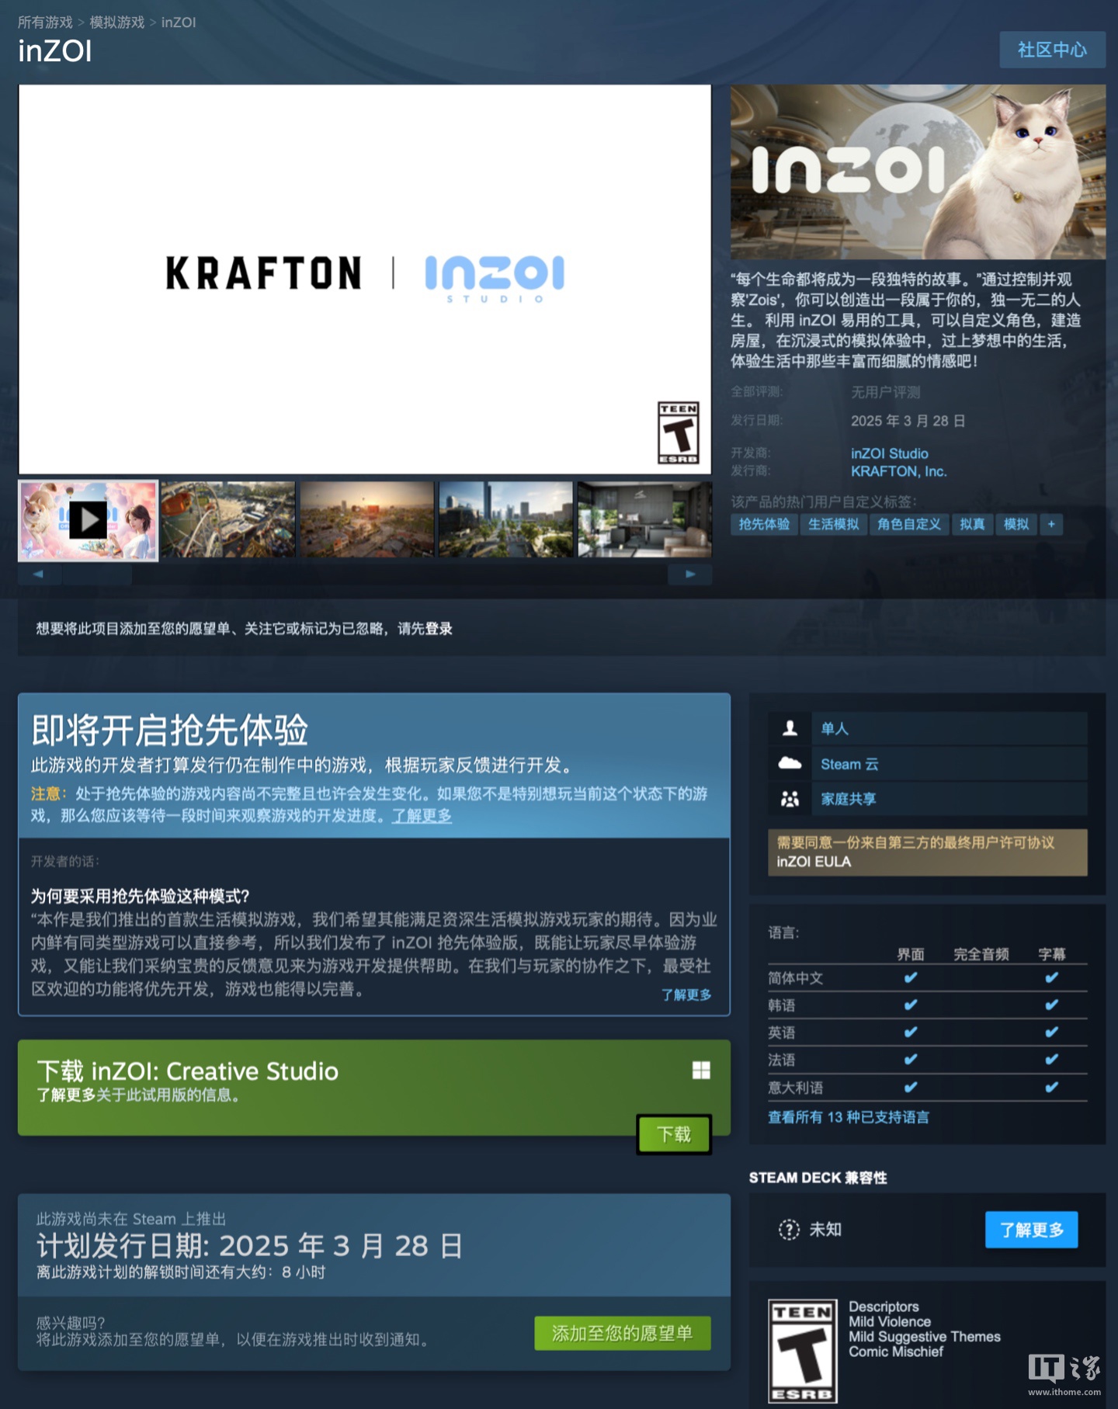
Task: Click the 法语 language row
Action: [928, 1060]
